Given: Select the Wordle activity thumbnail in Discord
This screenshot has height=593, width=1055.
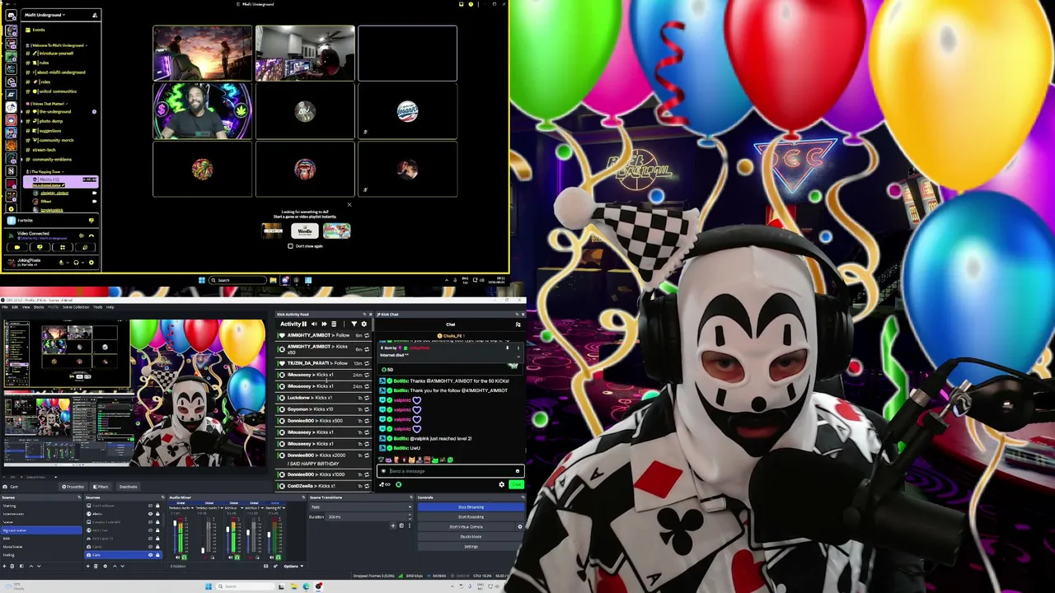Looking at the screenshot, I should click(x=304, y=231).
